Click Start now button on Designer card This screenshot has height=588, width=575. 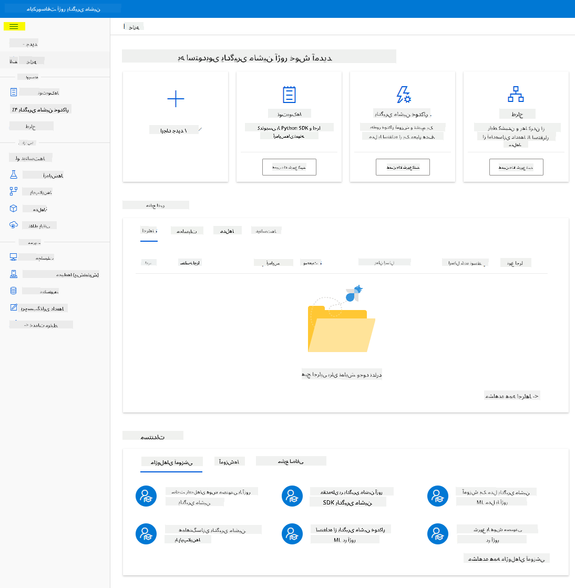[x=516, y=167]
